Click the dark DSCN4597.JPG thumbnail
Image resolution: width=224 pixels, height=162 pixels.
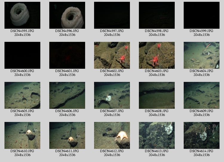[x=112, y=15]
